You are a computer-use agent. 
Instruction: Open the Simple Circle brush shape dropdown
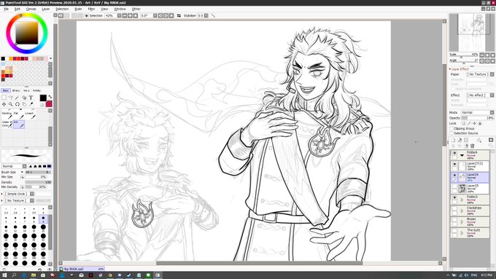(x=18, y=194)
